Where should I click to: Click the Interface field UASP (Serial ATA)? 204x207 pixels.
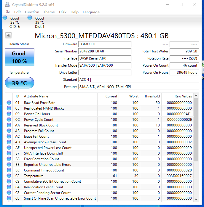[x=105, y=58]
